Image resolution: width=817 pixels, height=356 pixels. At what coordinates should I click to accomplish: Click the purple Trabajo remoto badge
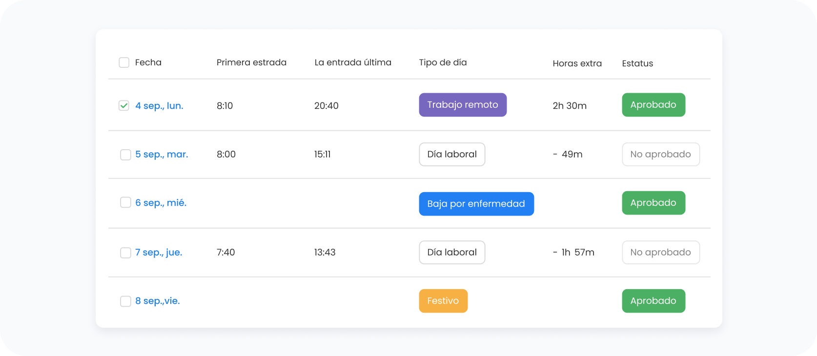tap(462, 105)
